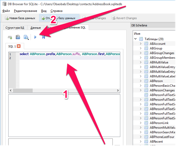The image size is (176, 146).
Task: Click the Revert Changes toolbar button
Action: coord(124,18)
